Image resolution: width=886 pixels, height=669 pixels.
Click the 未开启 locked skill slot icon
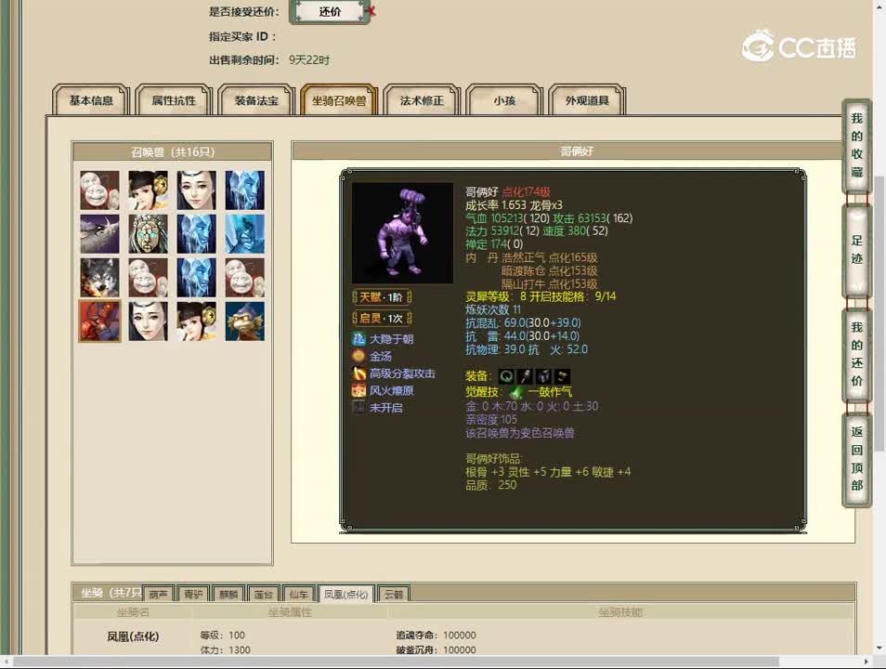pos(358,407)
